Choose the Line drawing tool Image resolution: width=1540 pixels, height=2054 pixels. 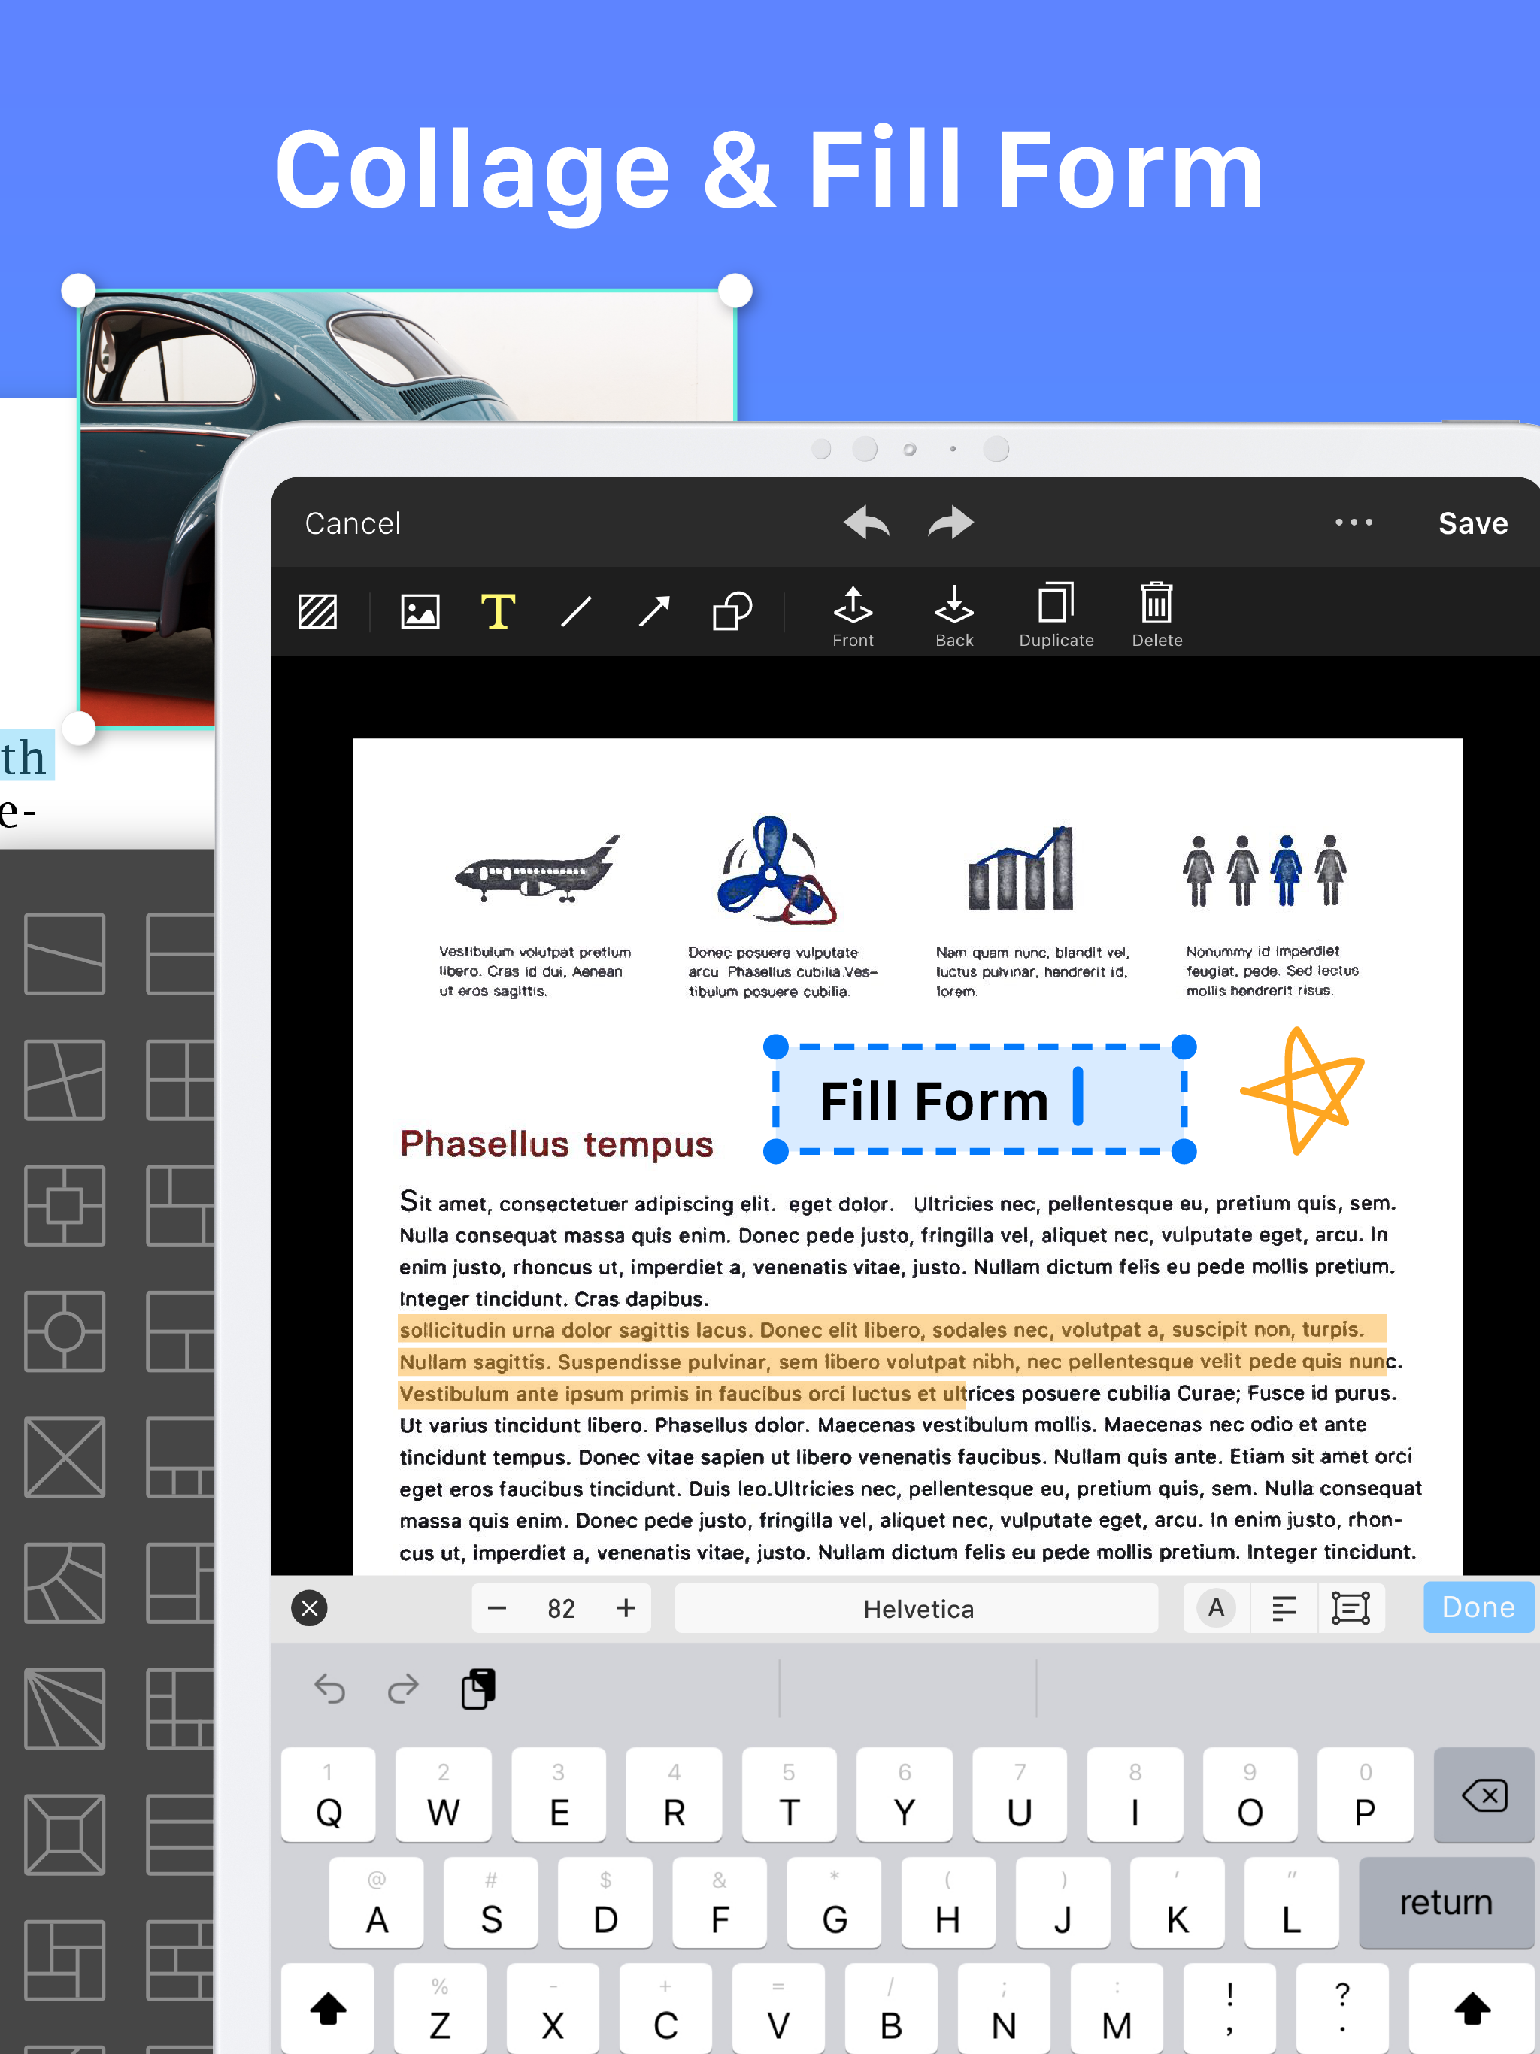coord(576,612)
